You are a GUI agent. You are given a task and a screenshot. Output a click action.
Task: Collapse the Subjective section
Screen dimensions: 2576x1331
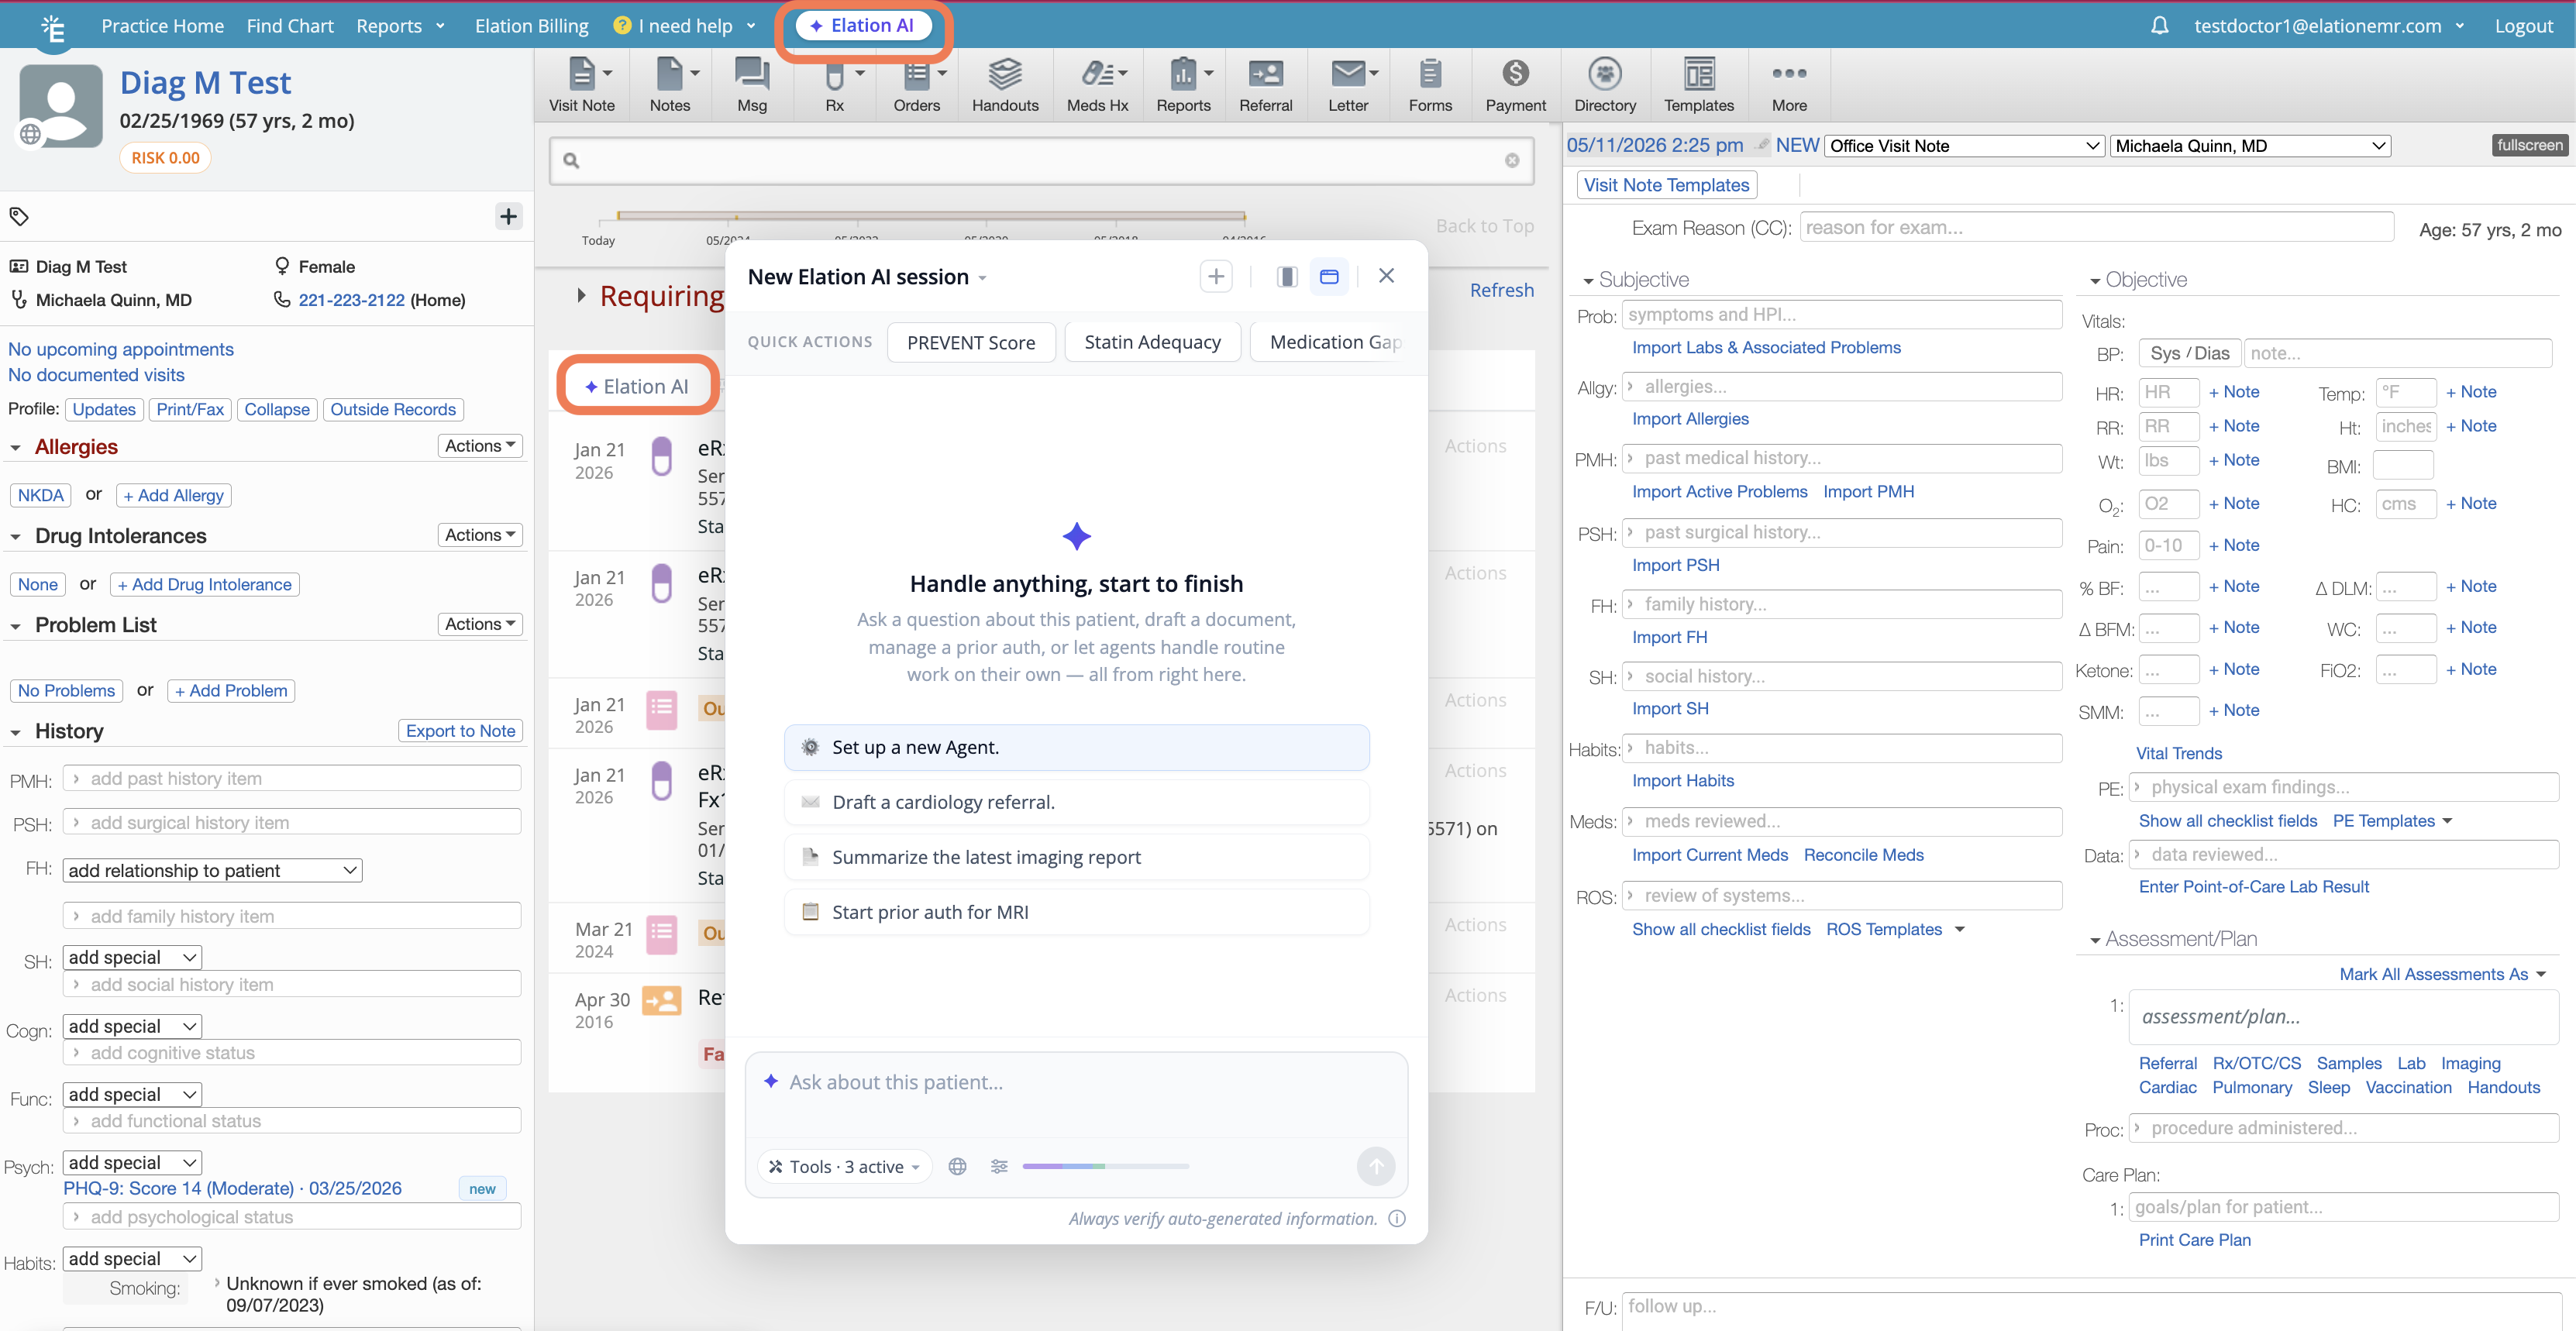(x=1588, y=282)
